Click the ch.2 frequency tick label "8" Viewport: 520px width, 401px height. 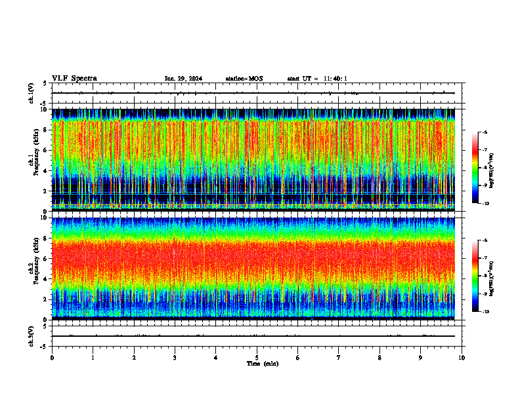click(45, 239)
